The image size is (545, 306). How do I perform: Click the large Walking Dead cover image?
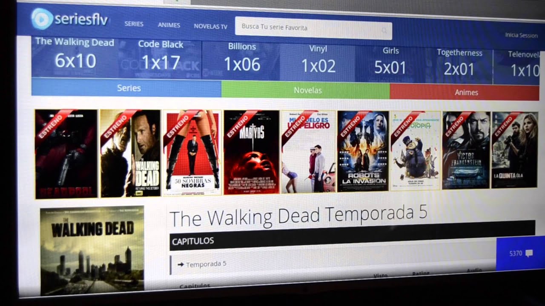click(92, 251)
